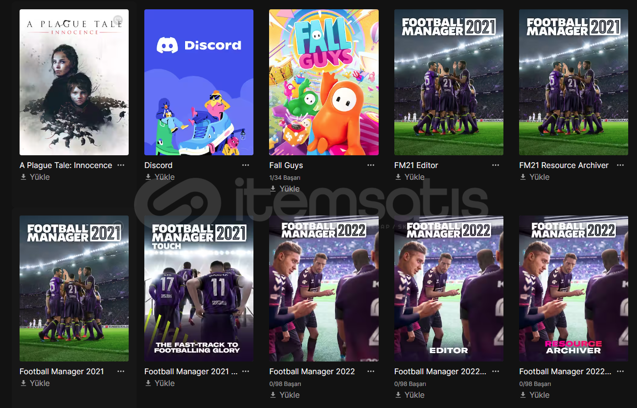Open the three-dot menu for Football Manager 2022

pyautogui.click(x=371, y=372)
